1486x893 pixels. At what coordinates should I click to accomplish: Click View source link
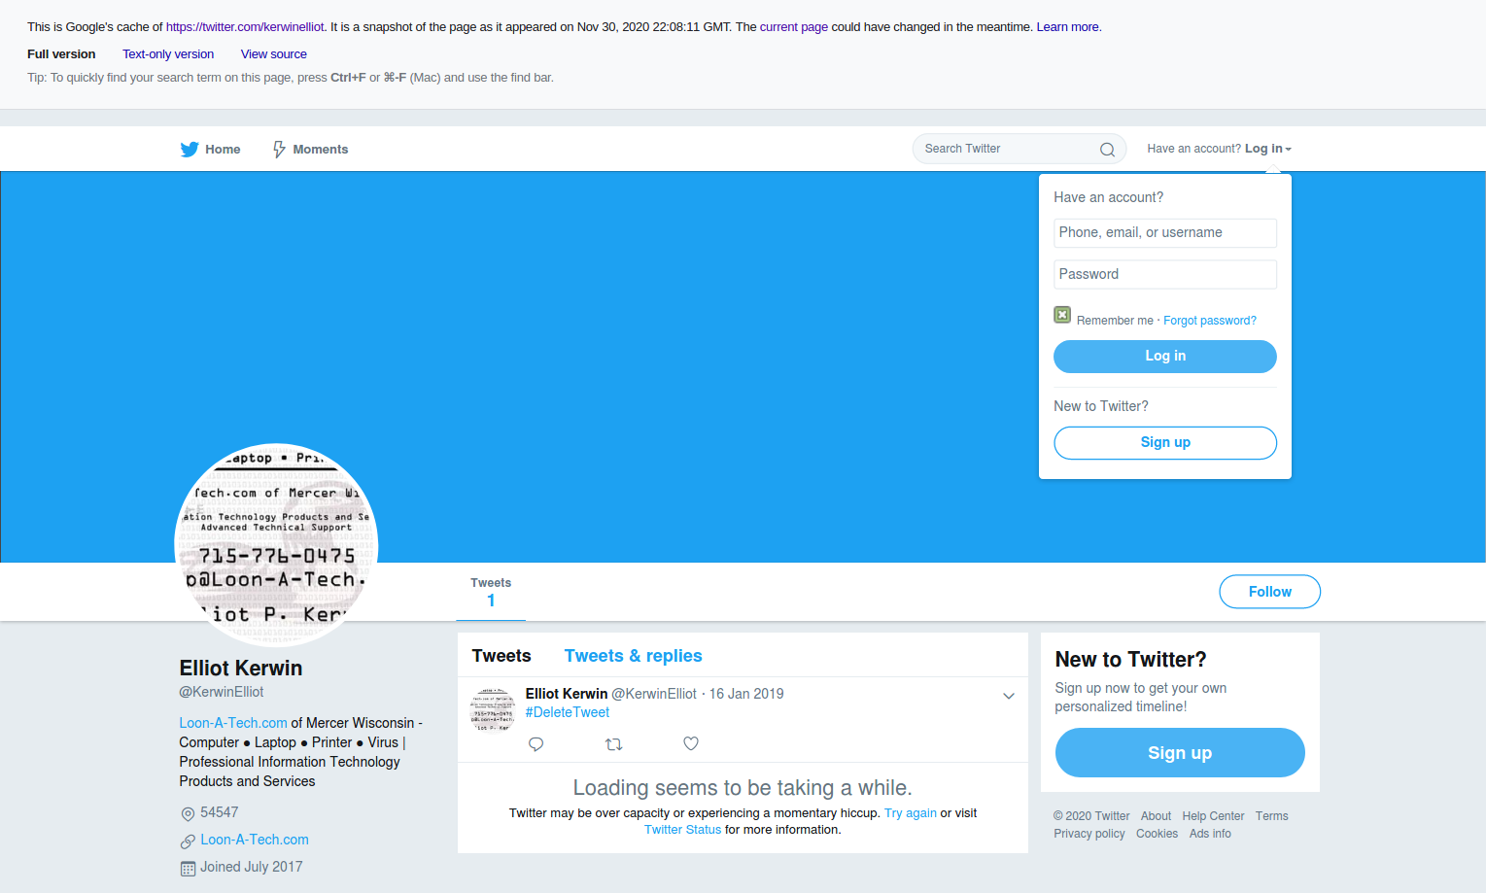pos(274,54)
